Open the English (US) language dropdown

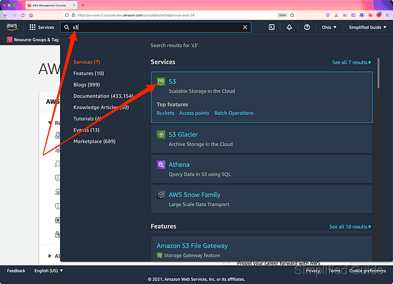point(49,271)
